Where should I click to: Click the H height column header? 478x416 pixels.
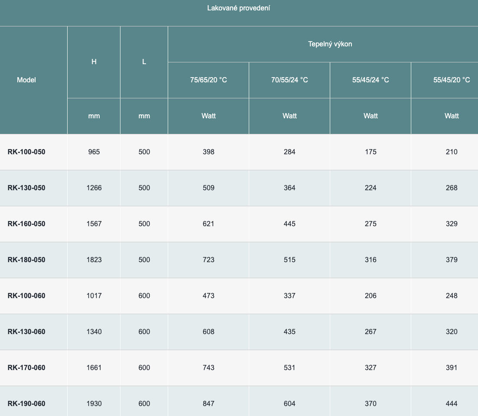tap(94, 62)
